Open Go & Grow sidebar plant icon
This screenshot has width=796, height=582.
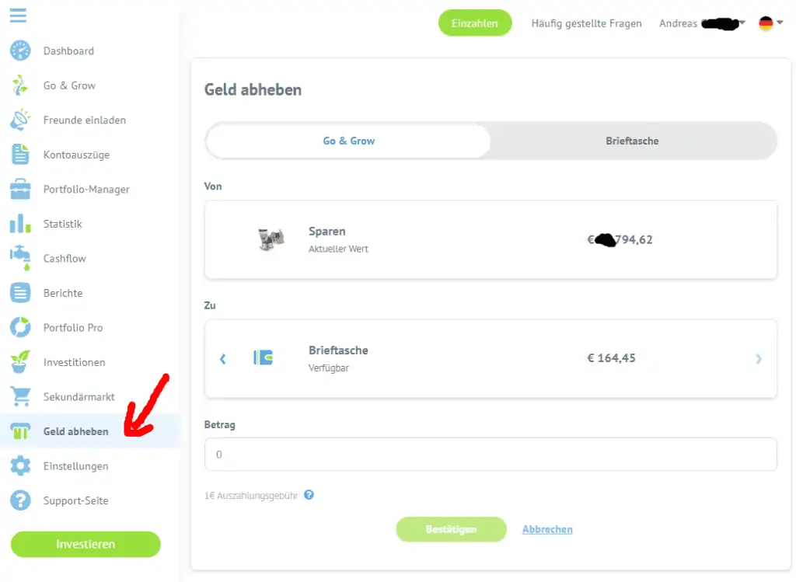[x=20, y=85]
